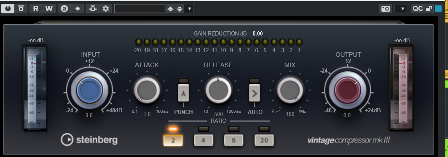
Task: Click the vintage compressor mk III title
Action: click(x=349, y=140)
